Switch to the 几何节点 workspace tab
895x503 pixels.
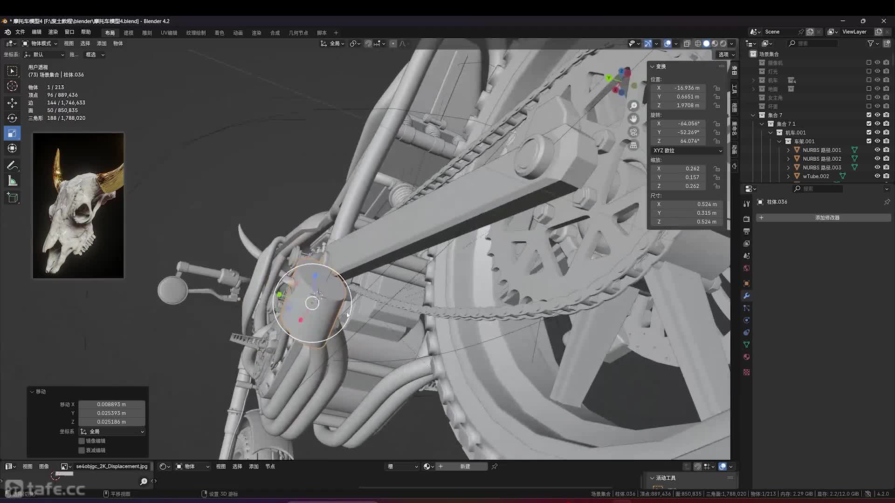[298, 33]
